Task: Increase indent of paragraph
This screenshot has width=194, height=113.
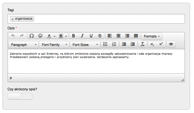Action: click(x=133, y=44)
